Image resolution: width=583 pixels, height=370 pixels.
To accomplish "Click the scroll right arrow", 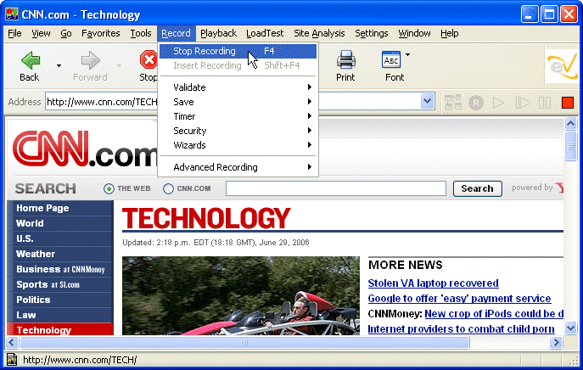I will 556,343.
